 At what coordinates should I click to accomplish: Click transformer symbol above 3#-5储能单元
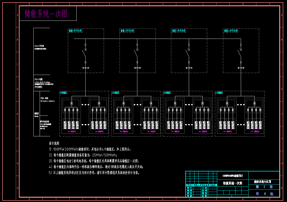[x=202, y=103]
